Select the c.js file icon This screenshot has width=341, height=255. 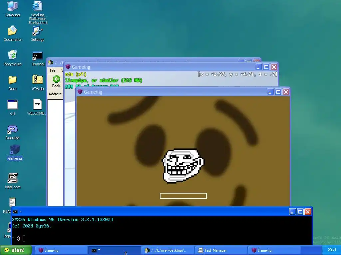[x=12, y=107]
